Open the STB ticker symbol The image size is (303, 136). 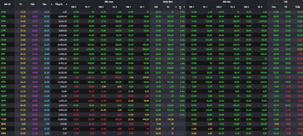pyautogui.click(x=3, y=16)
